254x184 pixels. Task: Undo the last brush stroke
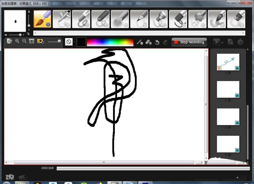click(x=157, y=42)
